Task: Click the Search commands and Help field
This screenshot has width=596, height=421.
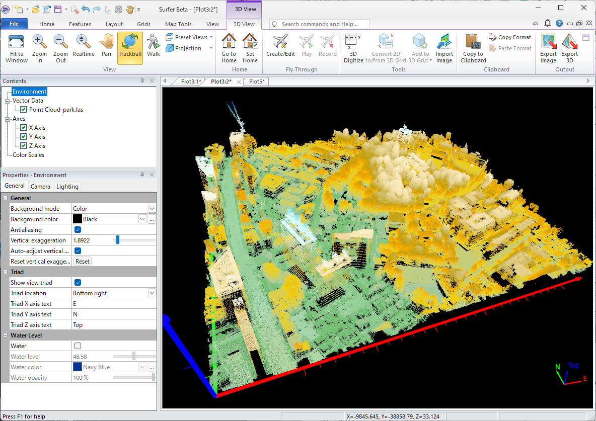Action: click(x=322, y=24)
